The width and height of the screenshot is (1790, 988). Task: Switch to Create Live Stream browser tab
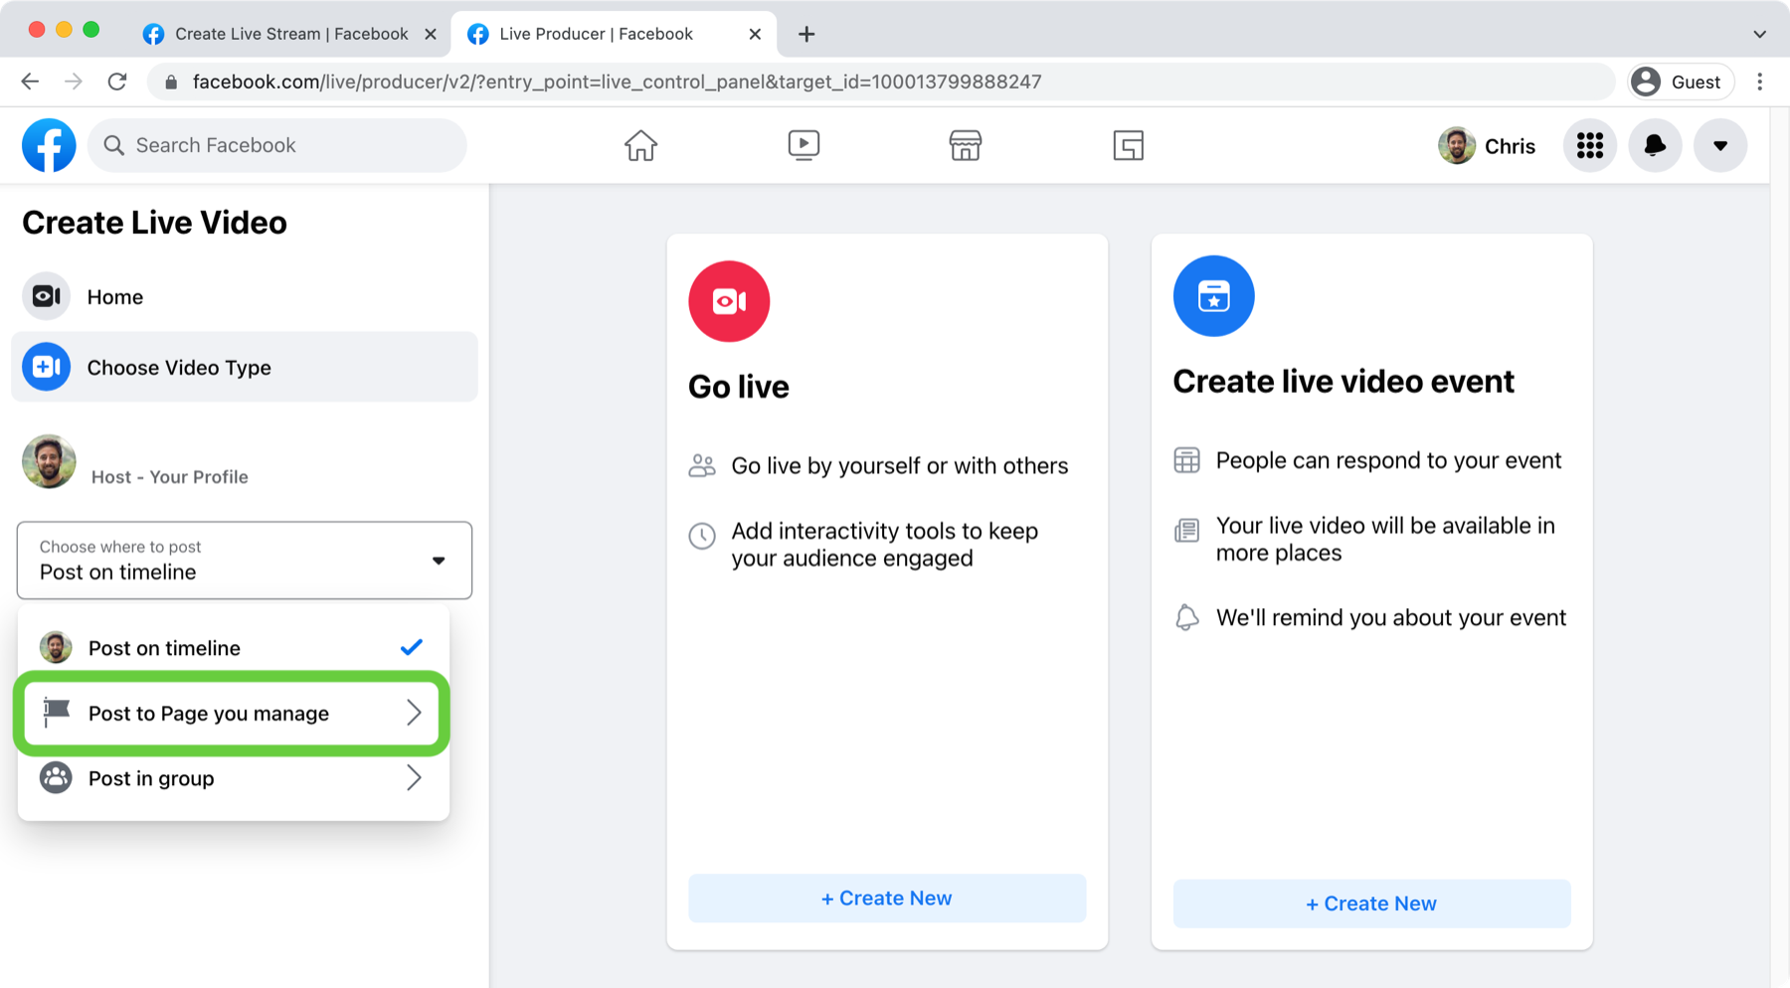point(290,34)
